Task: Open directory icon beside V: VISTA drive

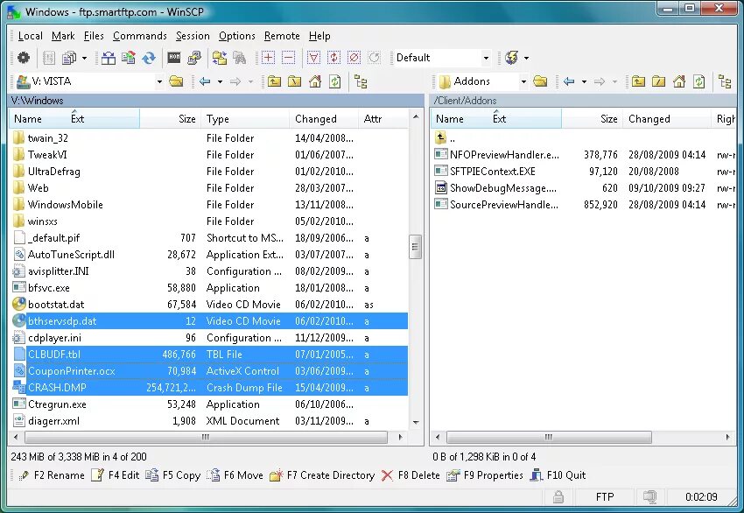Action: [x=176, y=81]
